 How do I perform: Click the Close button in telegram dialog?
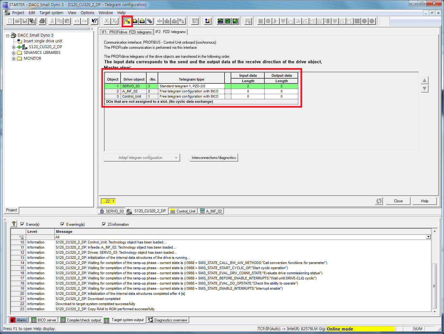[398, 201]
